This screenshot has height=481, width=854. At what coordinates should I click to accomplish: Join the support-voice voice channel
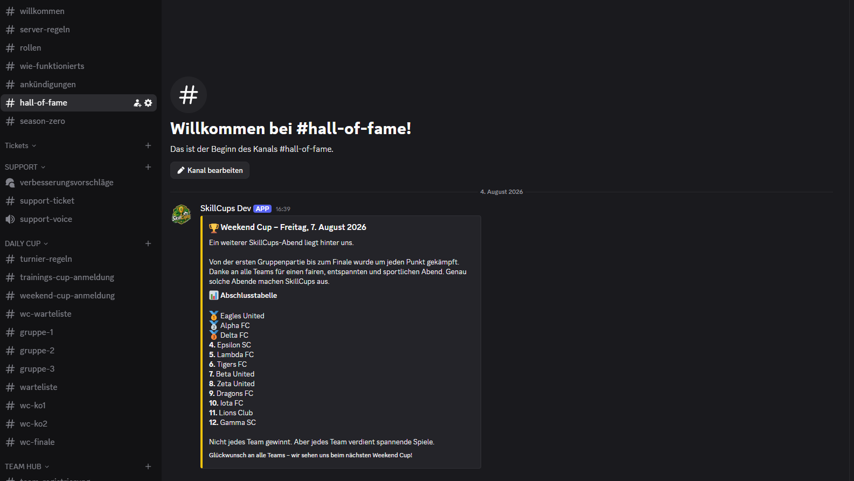coord(79,219)
